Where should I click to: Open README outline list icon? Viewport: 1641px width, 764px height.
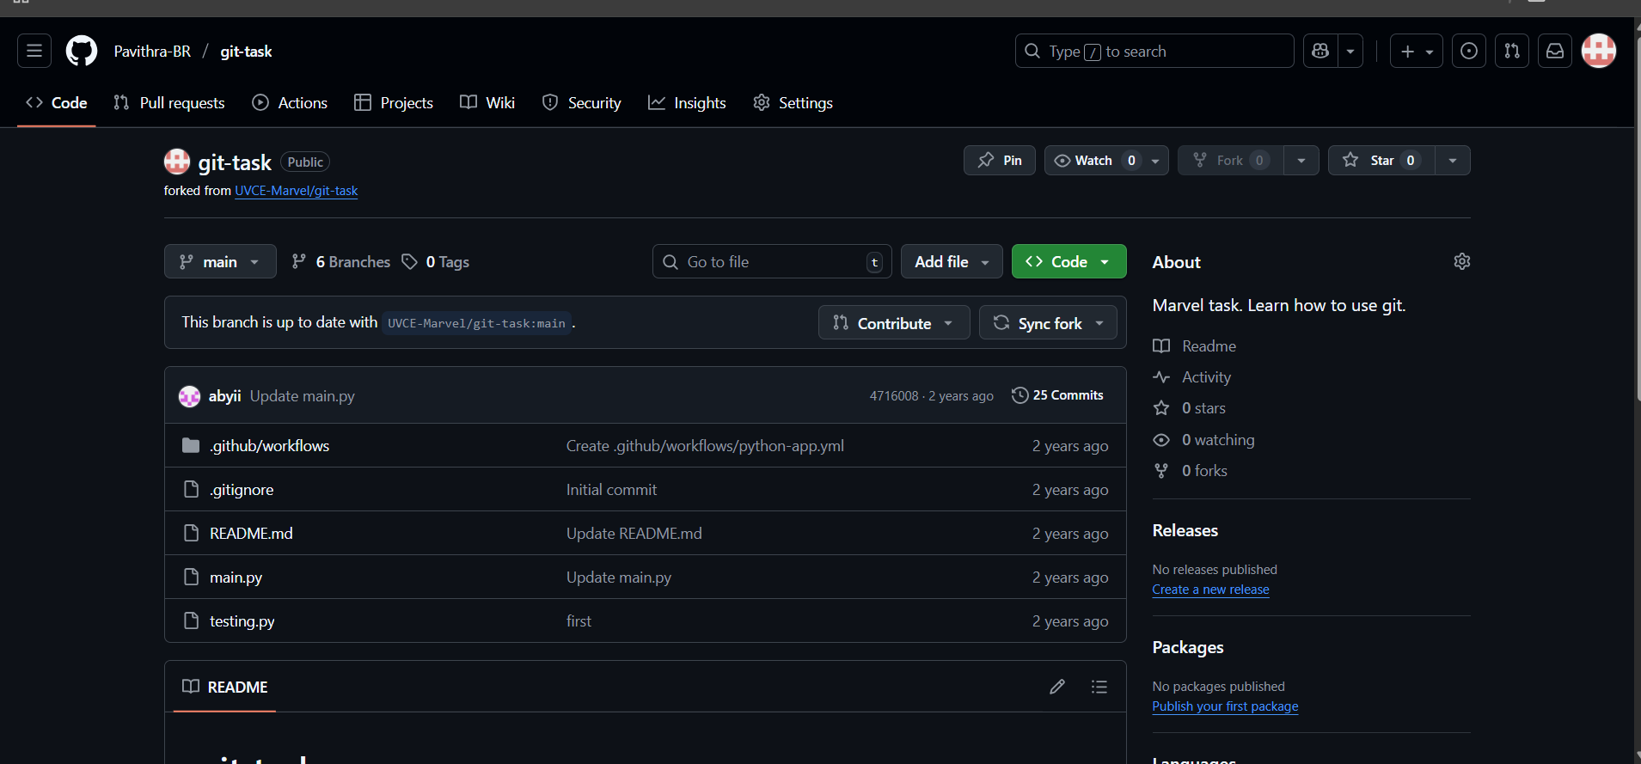click(1099, 687)
